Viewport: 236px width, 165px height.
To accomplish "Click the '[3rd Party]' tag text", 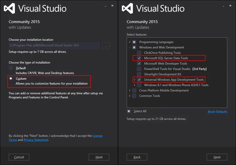I will 199,69.
